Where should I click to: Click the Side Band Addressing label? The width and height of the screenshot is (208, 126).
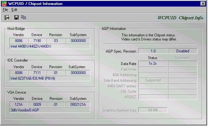pos(120,81)
